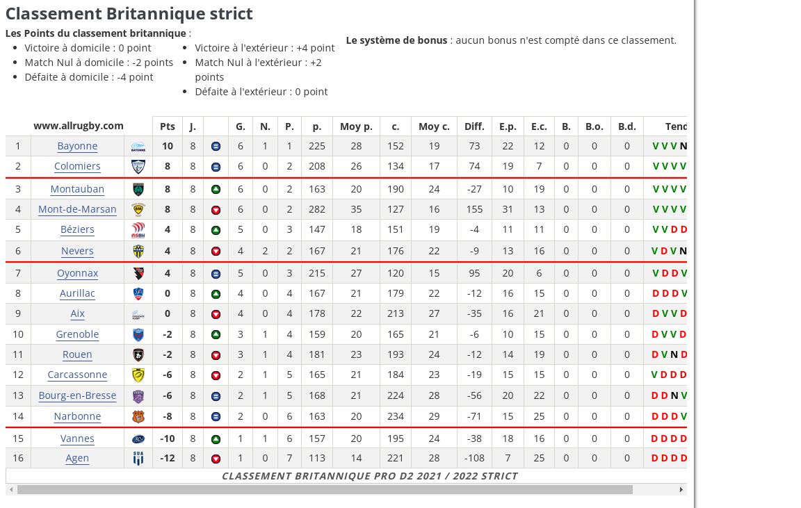This screenshot has width=801, height=508.
Task: Open the Grenoble team page link
Action: tap(77, 334)
